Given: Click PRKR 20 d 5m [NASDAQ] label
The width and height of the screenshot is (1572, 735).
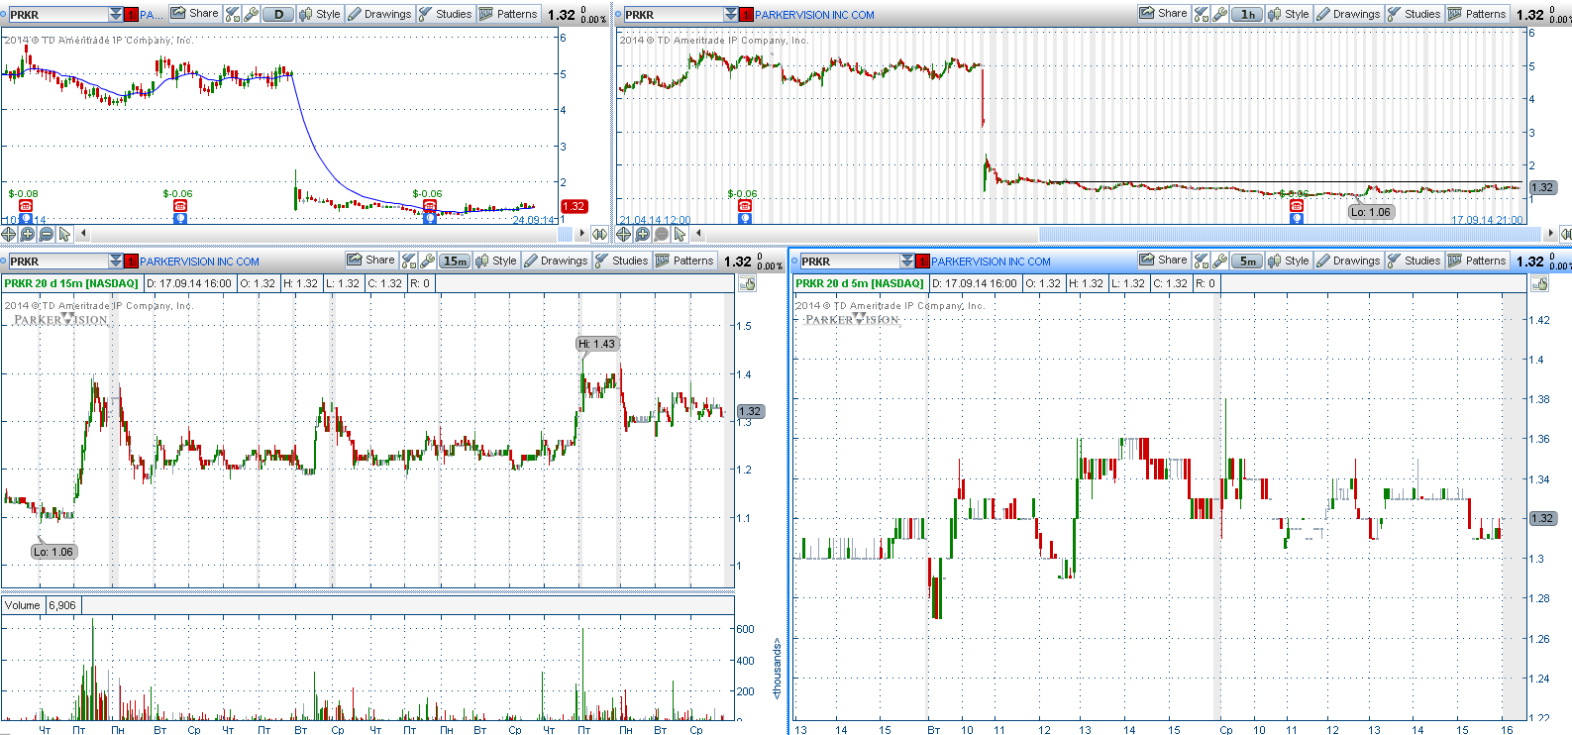Looking at the screenshot, I should [860, 283].
